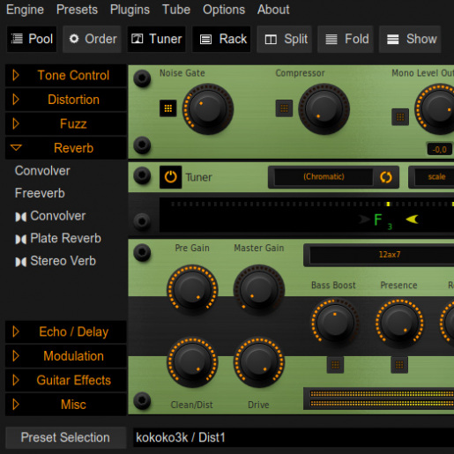Screen dimensions: 454x454
Task: Toggle the Noise Gate switch
Action: click(168, 108)
